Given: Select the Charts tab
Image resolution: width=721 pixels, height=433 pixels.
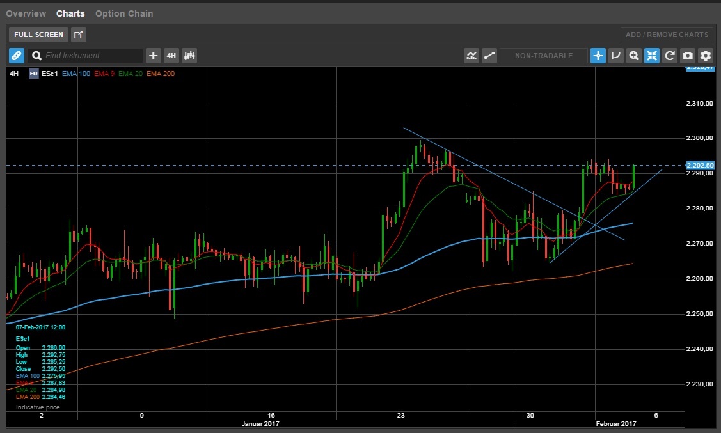Looking at the screenshot, I should pyautogui.click(x=70, y=13).
